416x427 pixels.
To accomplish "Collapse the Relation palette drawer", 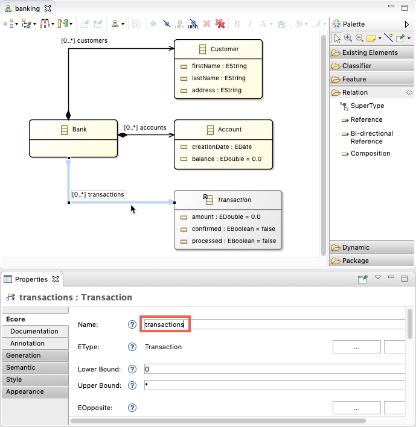I will click(x=372, y=93).
